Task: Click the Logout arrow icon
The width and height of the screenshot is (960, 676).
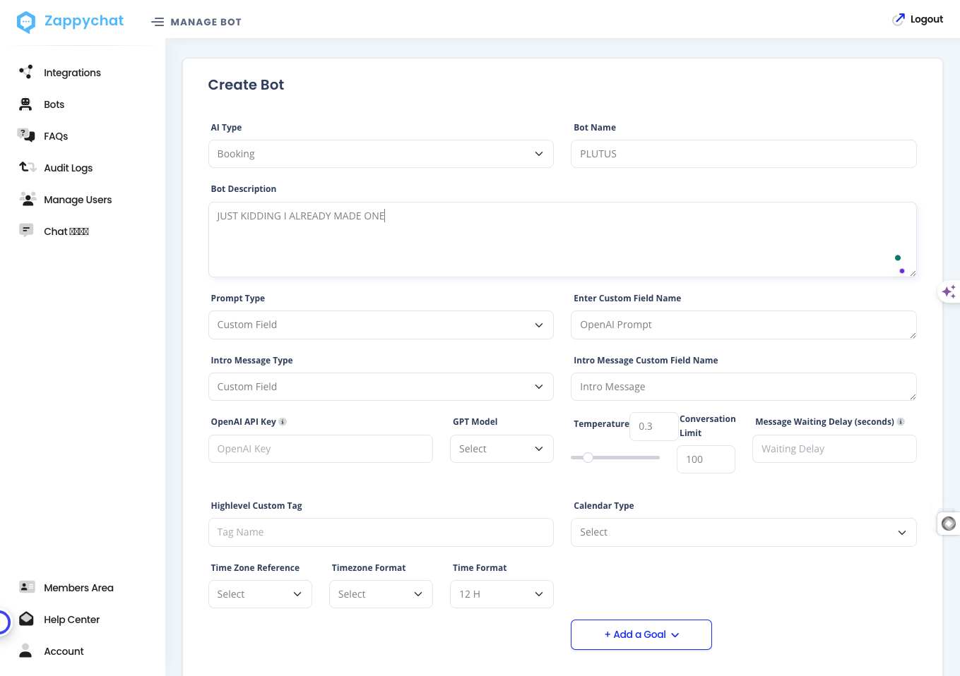Action: 899,19
